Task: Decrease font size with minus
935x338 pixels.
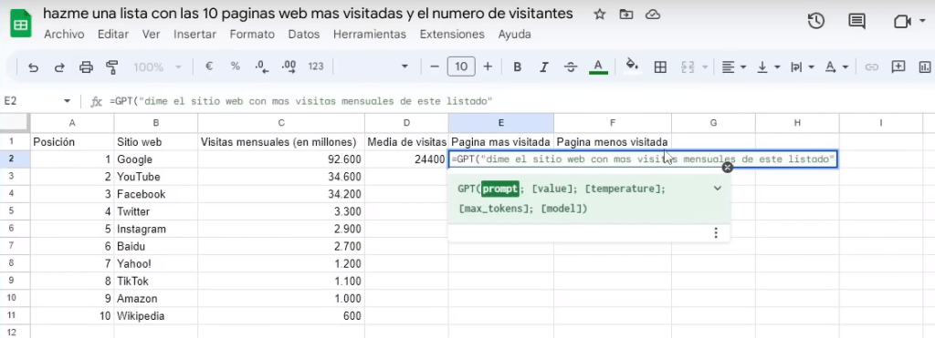Action: pyautogui.click(x=435, y=67)
